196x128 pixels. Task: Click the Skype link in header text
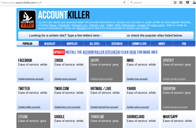coord(53,25)
